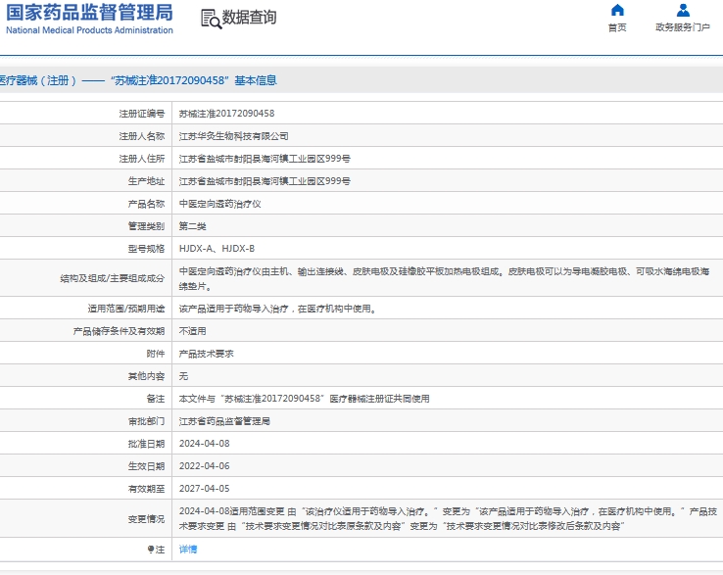
Task: Click the 数据查询 search document icon
Action: point(212,19)
